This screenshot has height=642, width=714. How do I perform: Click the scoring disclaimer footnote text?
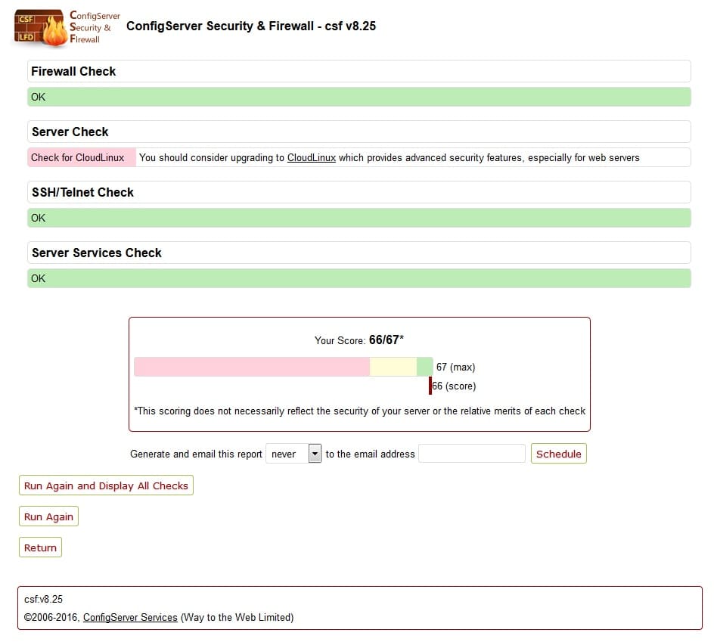click(x=359, y=411)
